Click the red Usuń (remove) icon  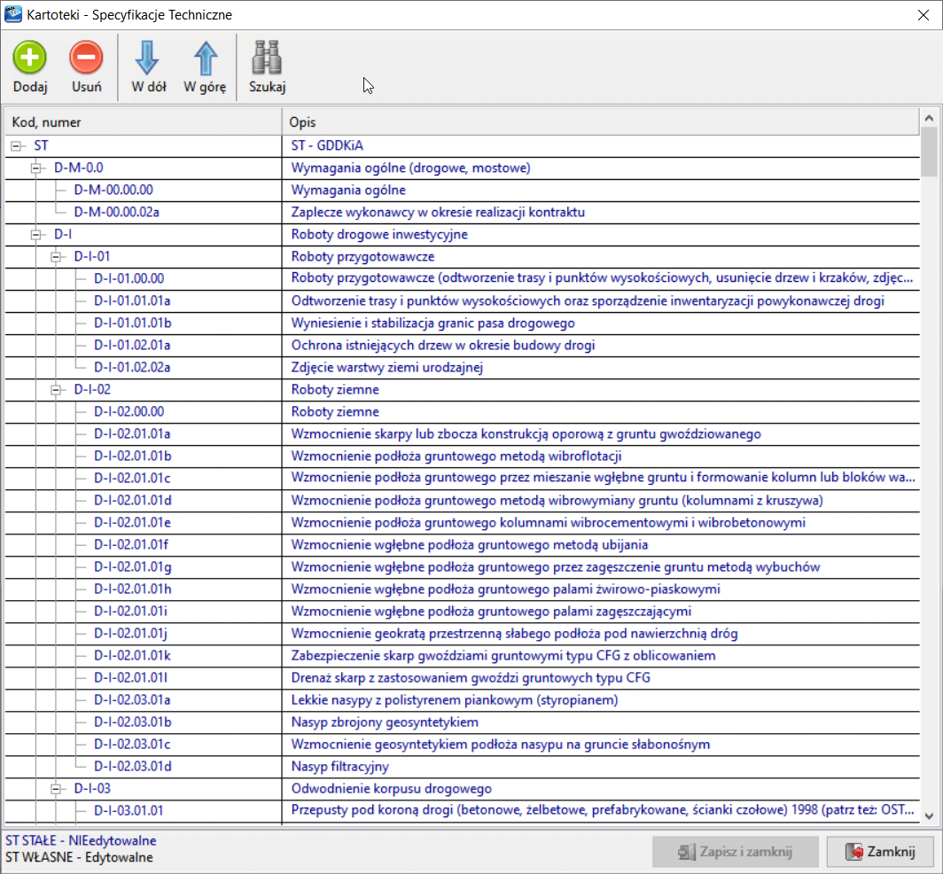pyautogui.click(x=86, y=58)
